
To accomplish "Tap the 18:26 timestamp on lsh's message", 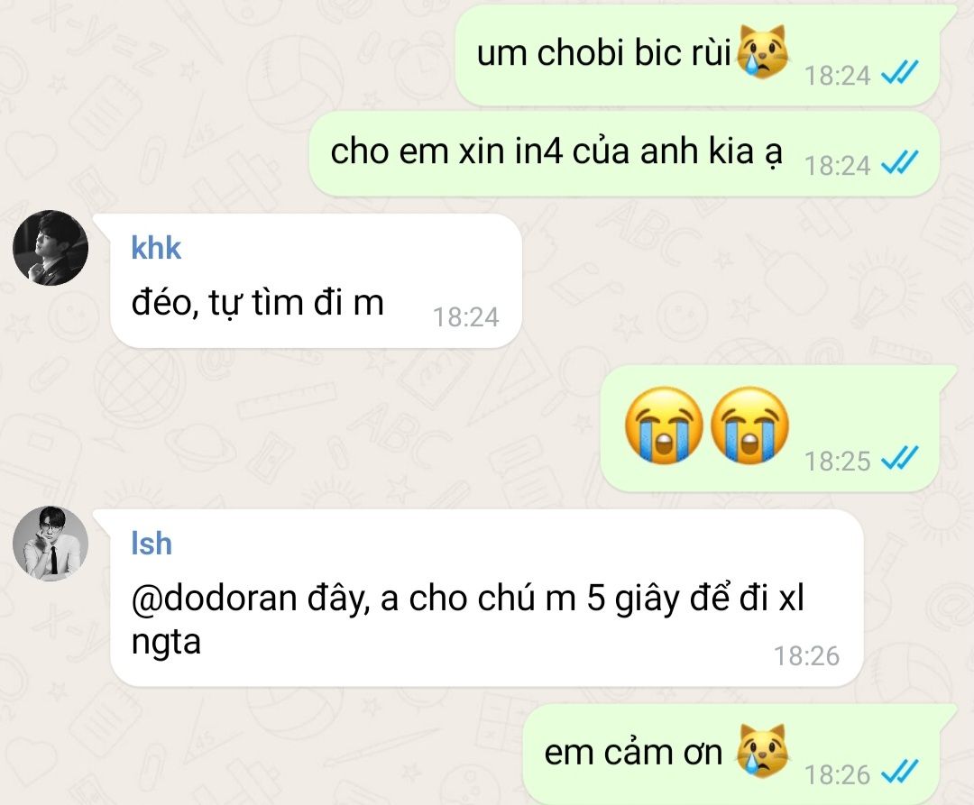I will [x=806, y=656].
